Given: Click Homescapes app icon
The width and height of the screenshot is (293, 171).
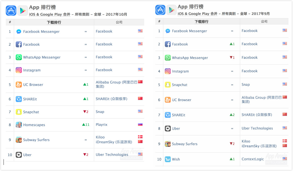Looking at the screenshot, I should 19,125.
